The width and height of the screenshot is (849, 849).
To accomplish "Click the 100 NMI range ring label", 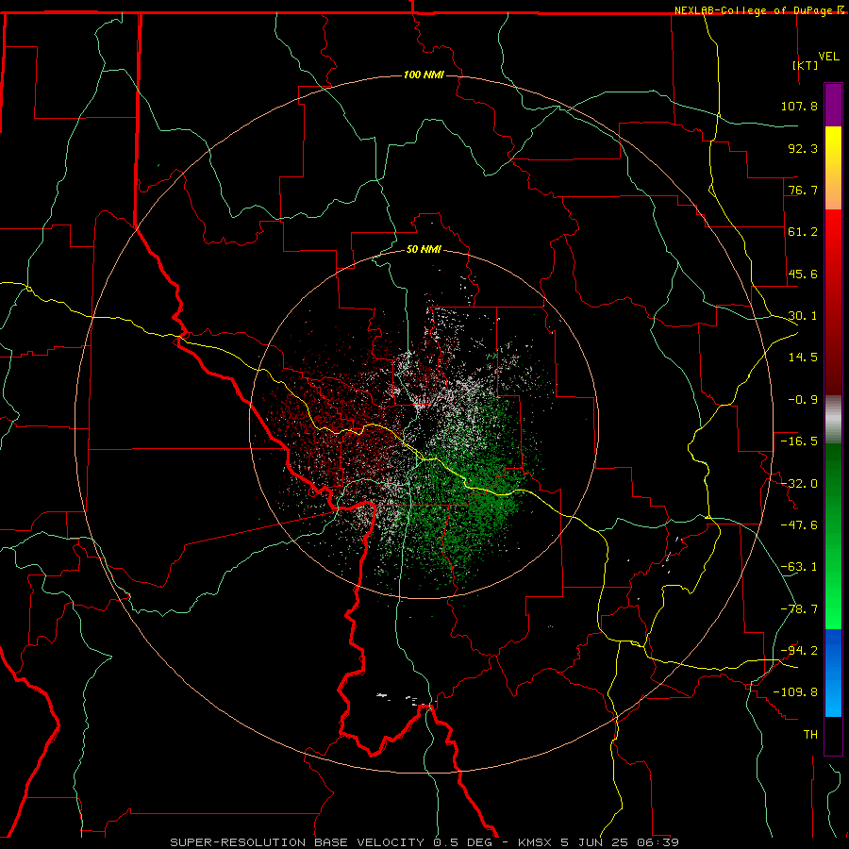I will click(x=424, y=75).
